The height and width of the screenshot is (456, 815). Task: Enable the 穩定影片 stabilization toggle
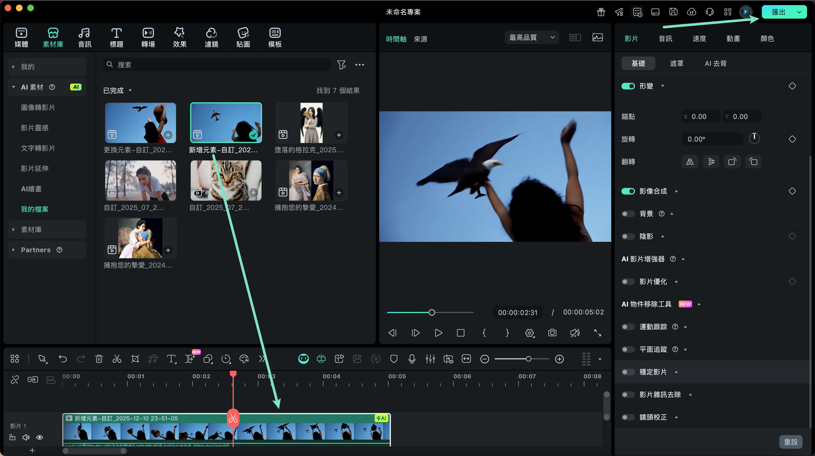point(628,372)
